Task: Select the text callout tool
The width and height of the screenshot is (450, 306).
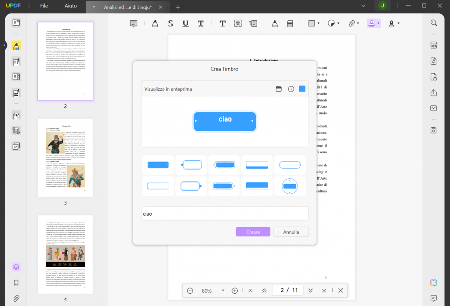Action: (253, 24)
